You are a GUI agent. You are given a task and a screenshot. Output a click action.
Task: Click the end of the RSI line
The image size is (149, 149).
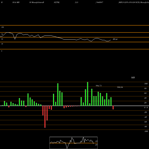[x=111, y=40]
